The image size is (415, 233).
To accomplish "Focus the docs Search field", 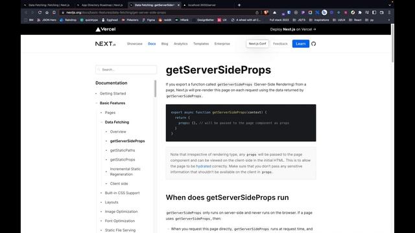I will [126, 70].
